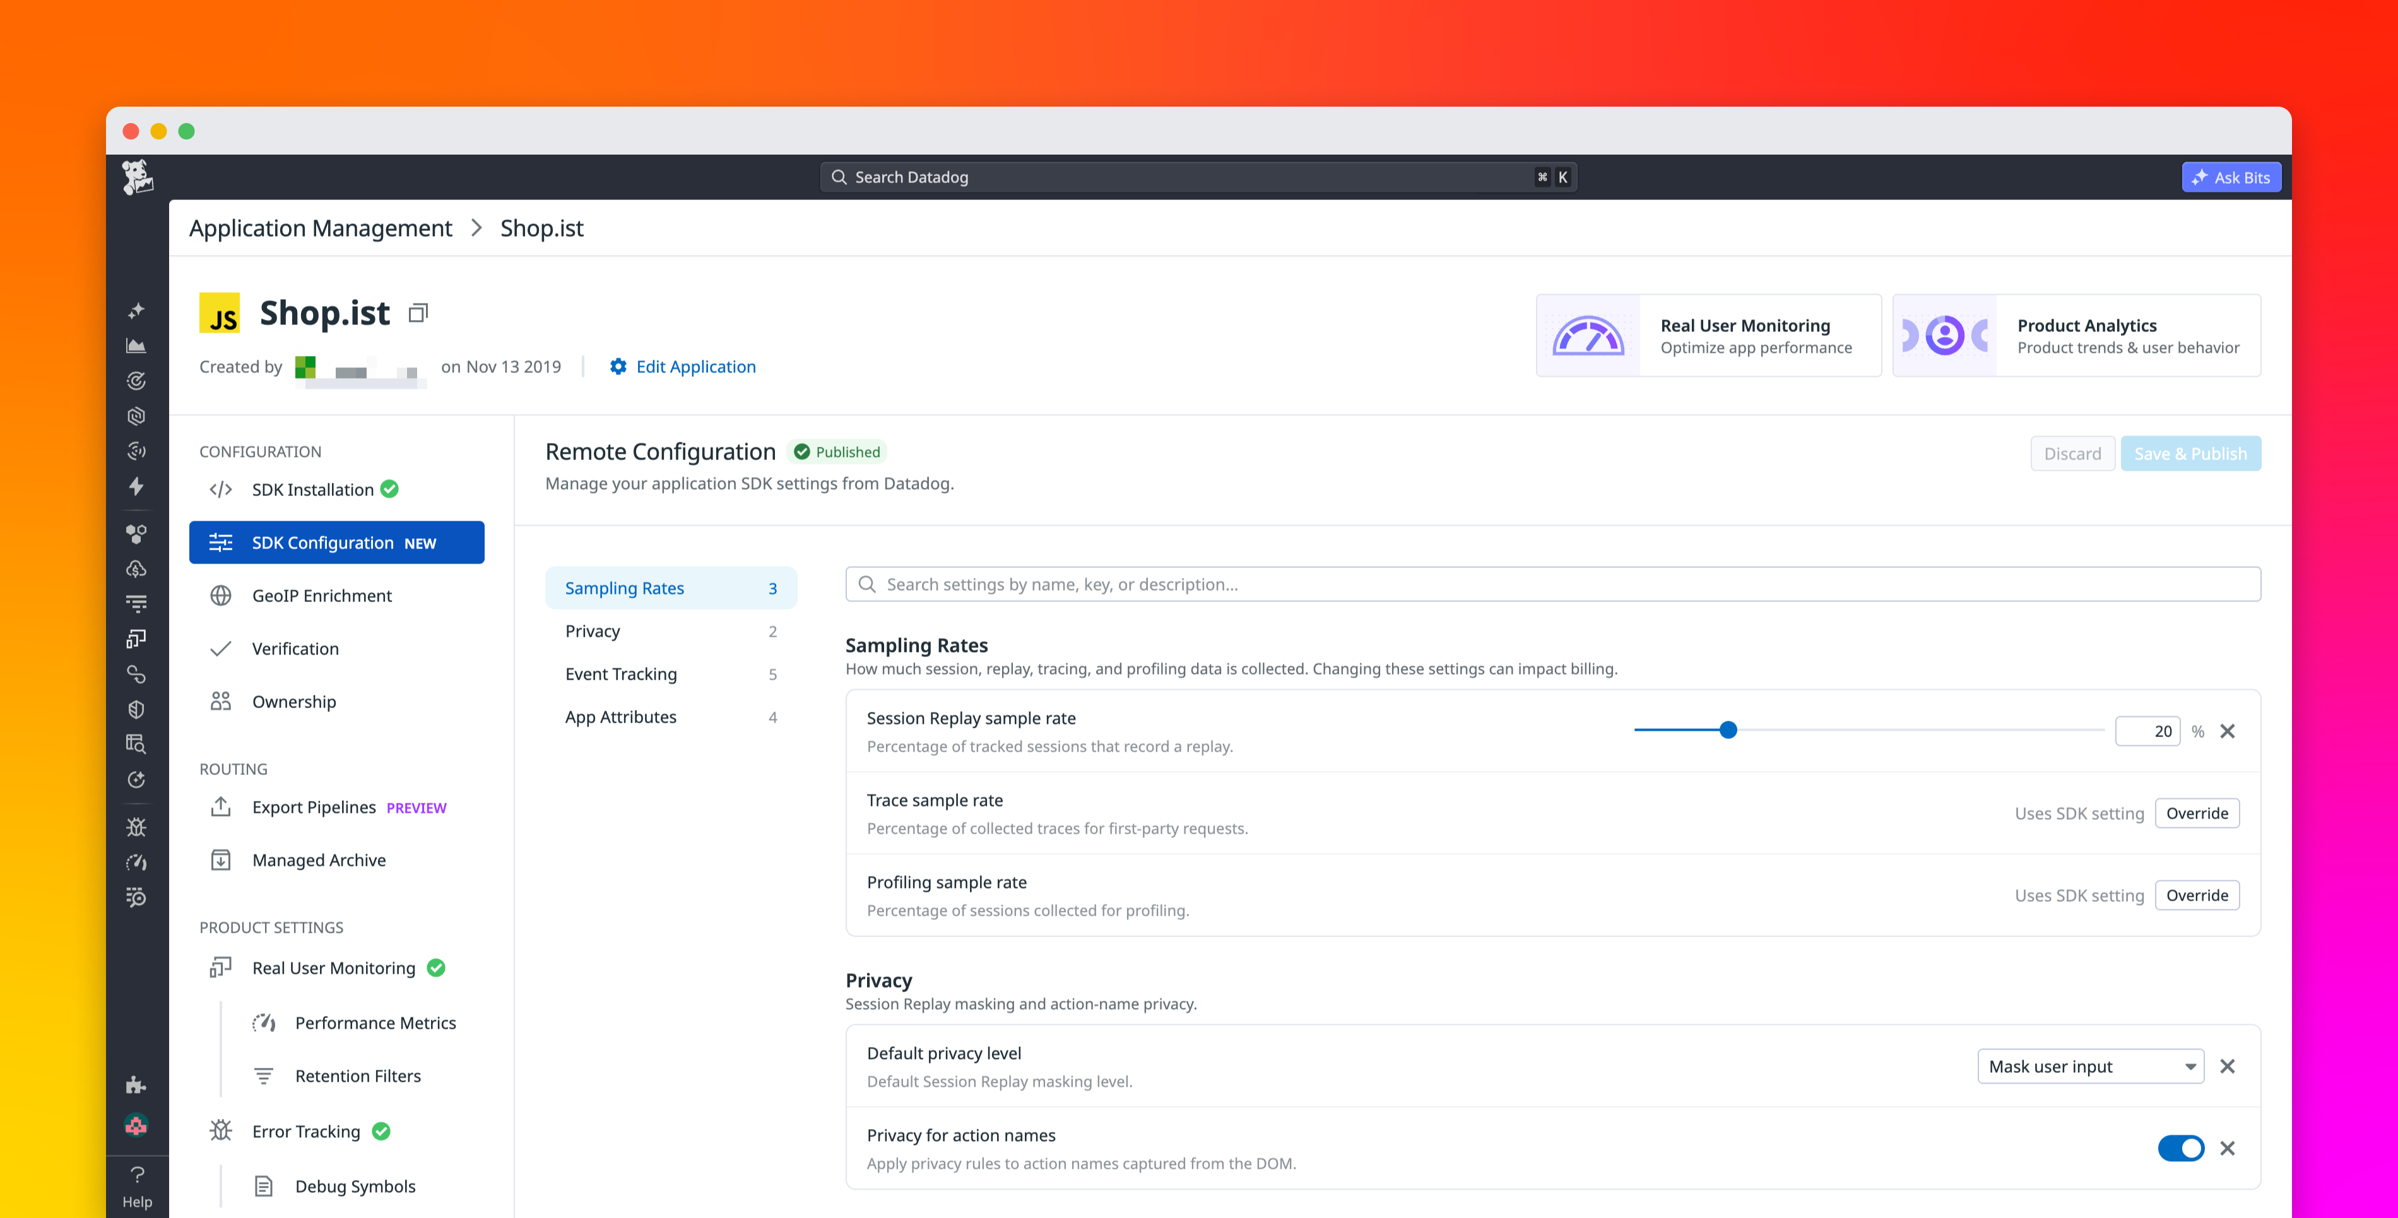
Task: Open Debug Symbols sub-item
Action: click(358, 1186)
